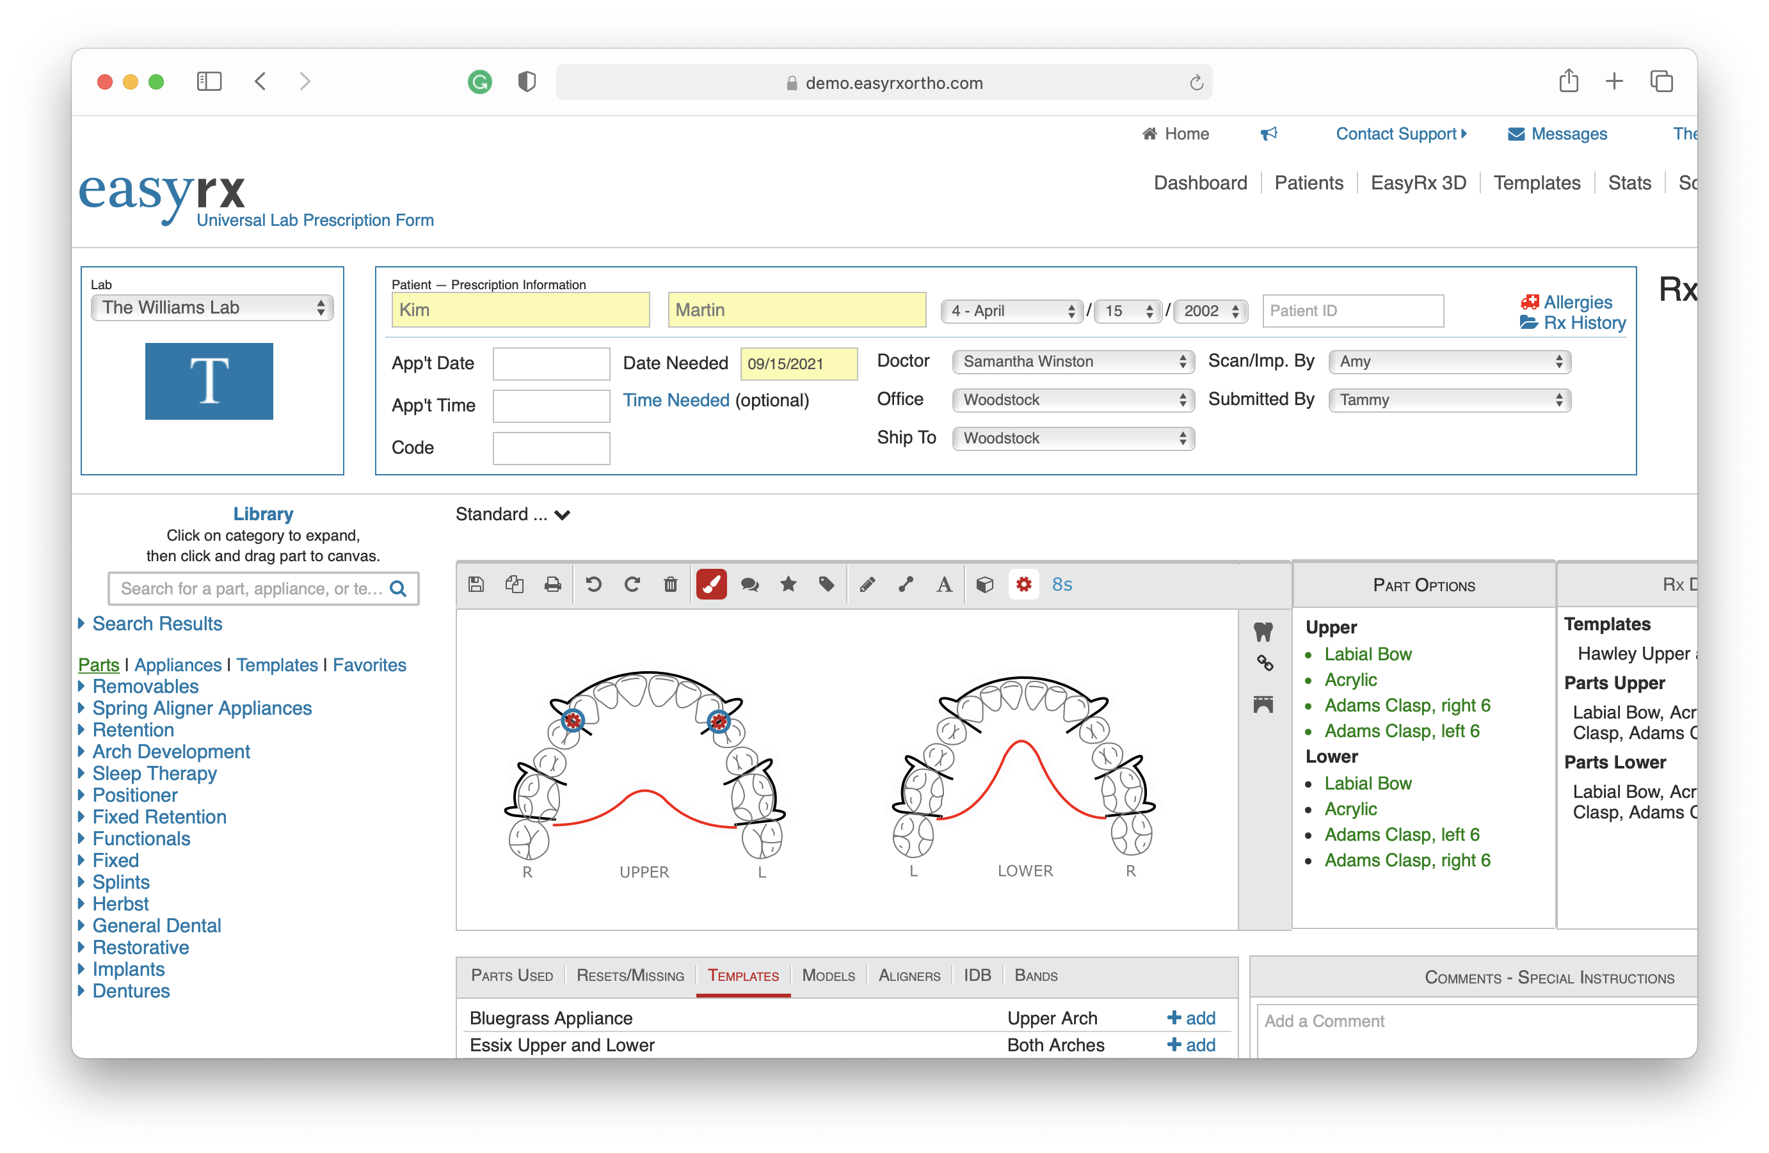Image resolution: width=1769 pixels, height=1153 pixels.
Task: Click the red gear marker on upper arch
Action: [572, 720]
